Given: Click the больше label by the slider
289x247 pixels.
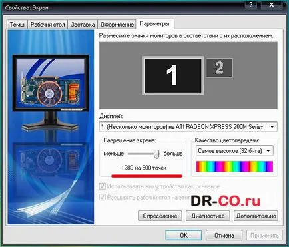Looking at the screenshot, I should (x=173, y=154).
